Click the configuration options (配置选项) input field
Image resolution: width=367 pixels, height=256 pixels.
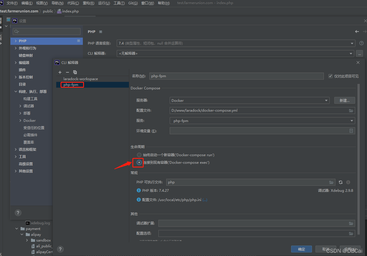click(x=257, y=233)
